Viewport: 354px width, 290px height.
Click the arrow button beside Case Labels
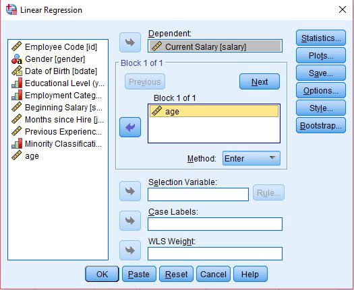[130, 221]
